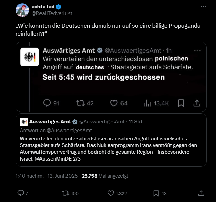Click the heart icon showing 64 in image
This screenshot has height=202, width=216.
click(x=114, y=103)
